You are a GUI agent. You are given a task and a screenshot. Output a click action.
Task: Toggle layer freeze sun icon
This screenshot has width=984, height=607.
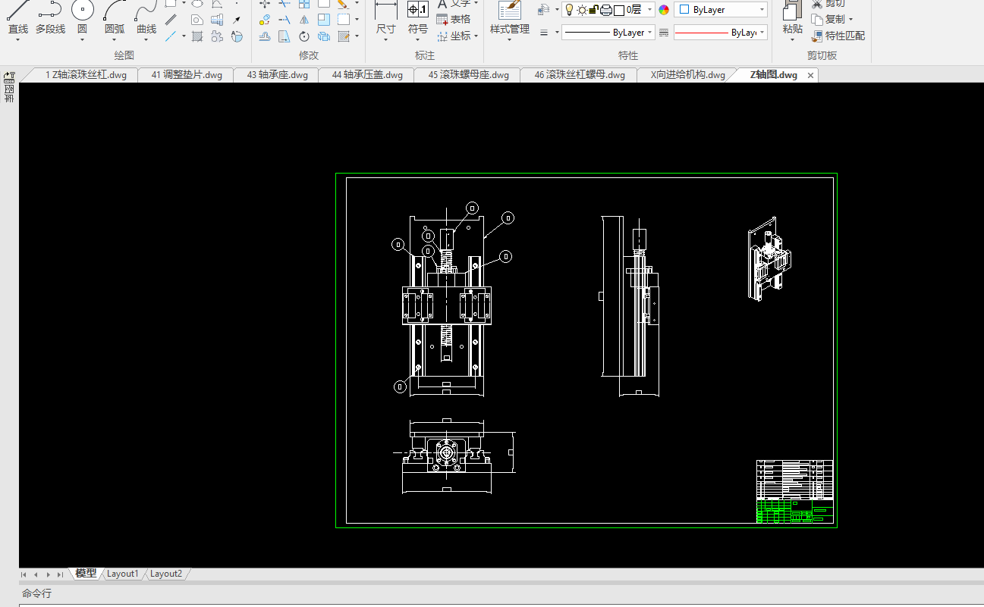(x=582, y=10)
